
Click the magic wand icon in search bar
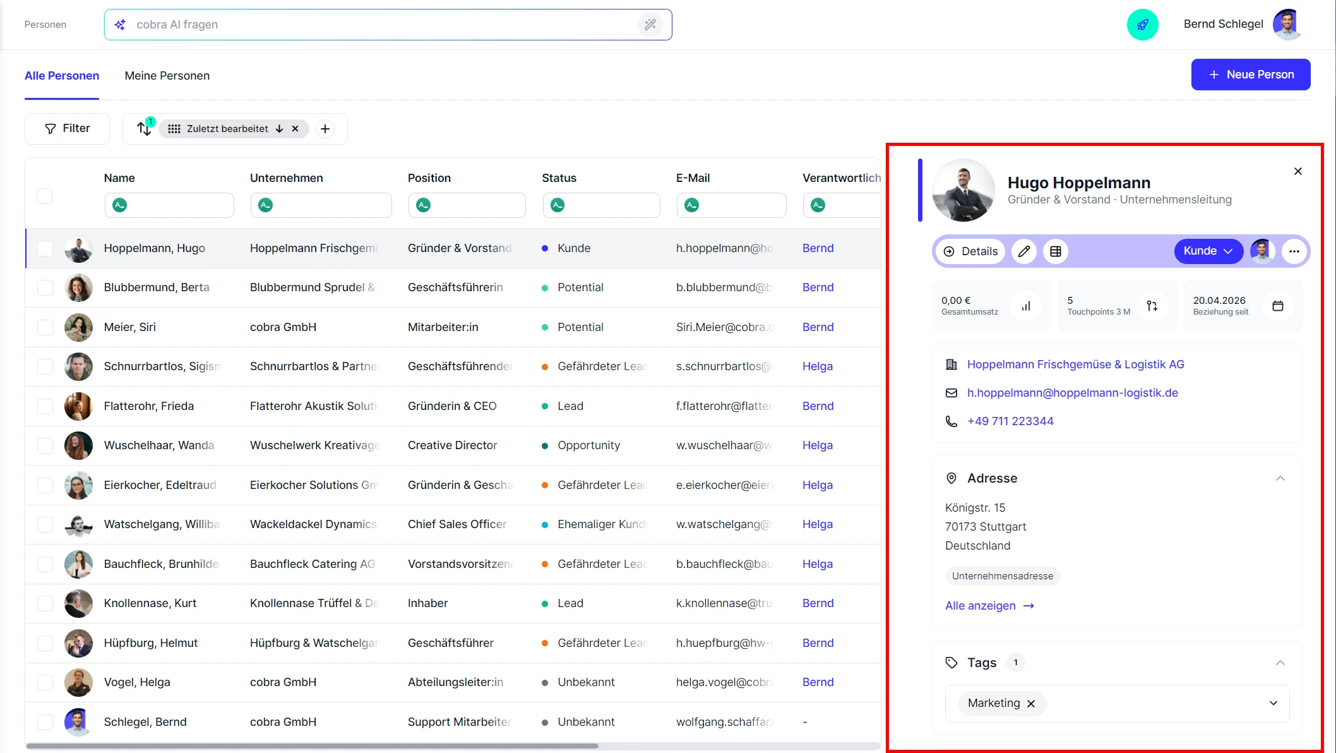[650, 25]
